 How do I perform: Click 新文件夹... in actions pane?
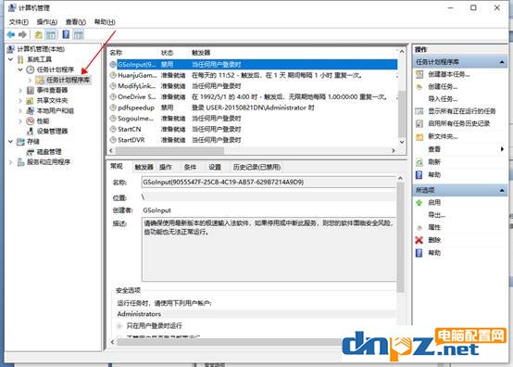click(x=443, y=136)
